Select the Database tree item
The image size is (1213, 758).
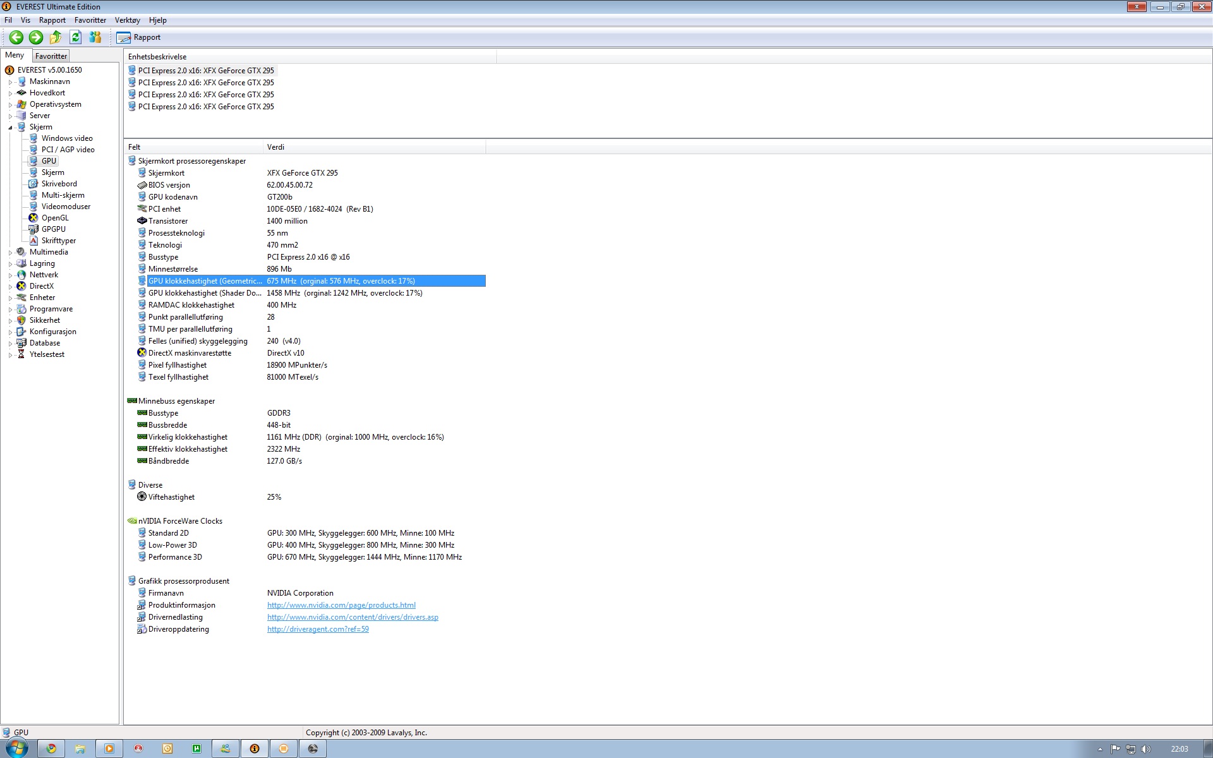[x=45, y=343]
